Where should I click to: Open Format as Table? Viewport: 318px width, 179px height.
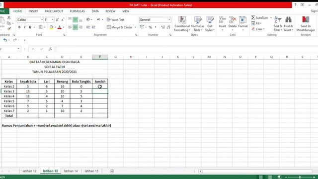click(198, 24)
